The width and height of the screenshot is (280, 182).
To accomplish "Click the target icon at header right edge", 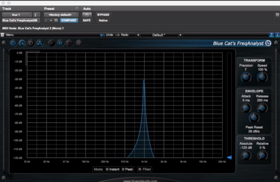I will (x=277, y=15).
